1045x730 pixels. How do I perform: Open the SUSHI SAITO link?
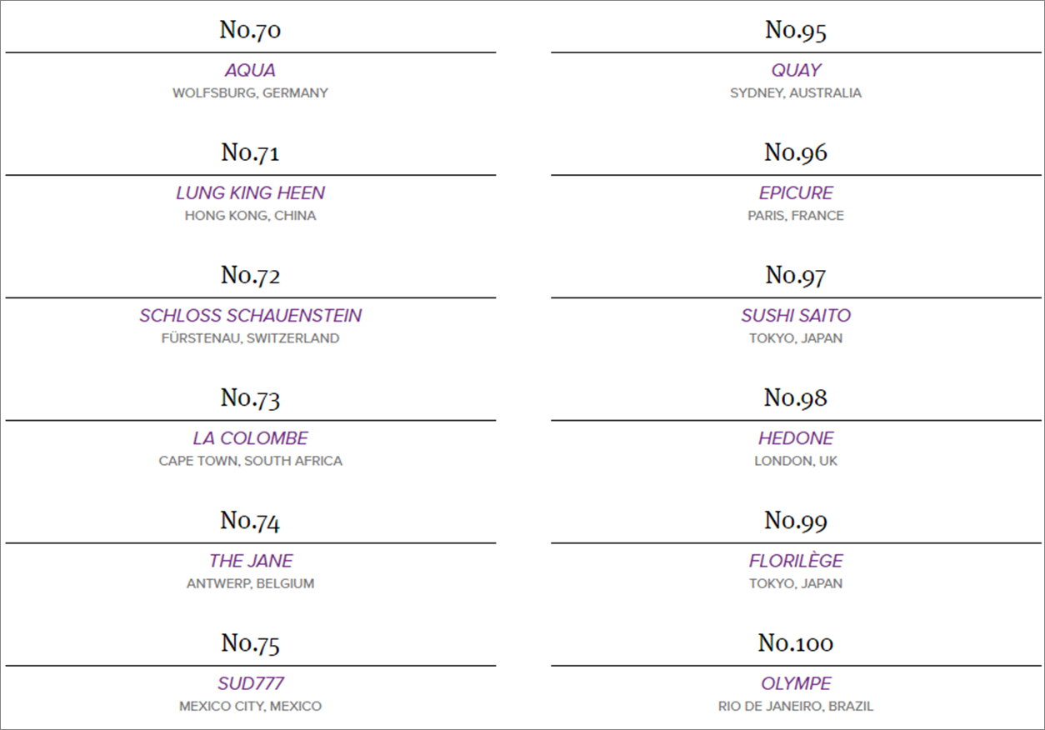pos(796,316)
